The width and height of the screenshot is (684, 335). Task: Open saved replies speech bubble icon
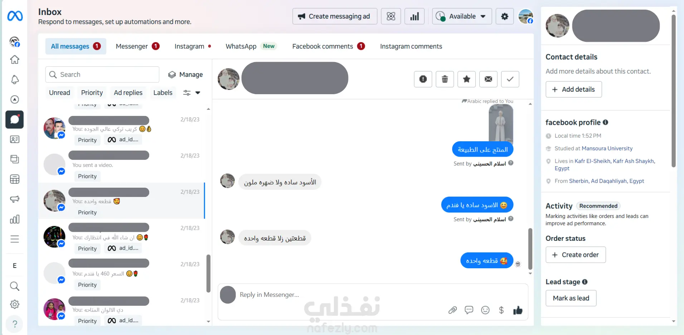[x=469, y=310]
